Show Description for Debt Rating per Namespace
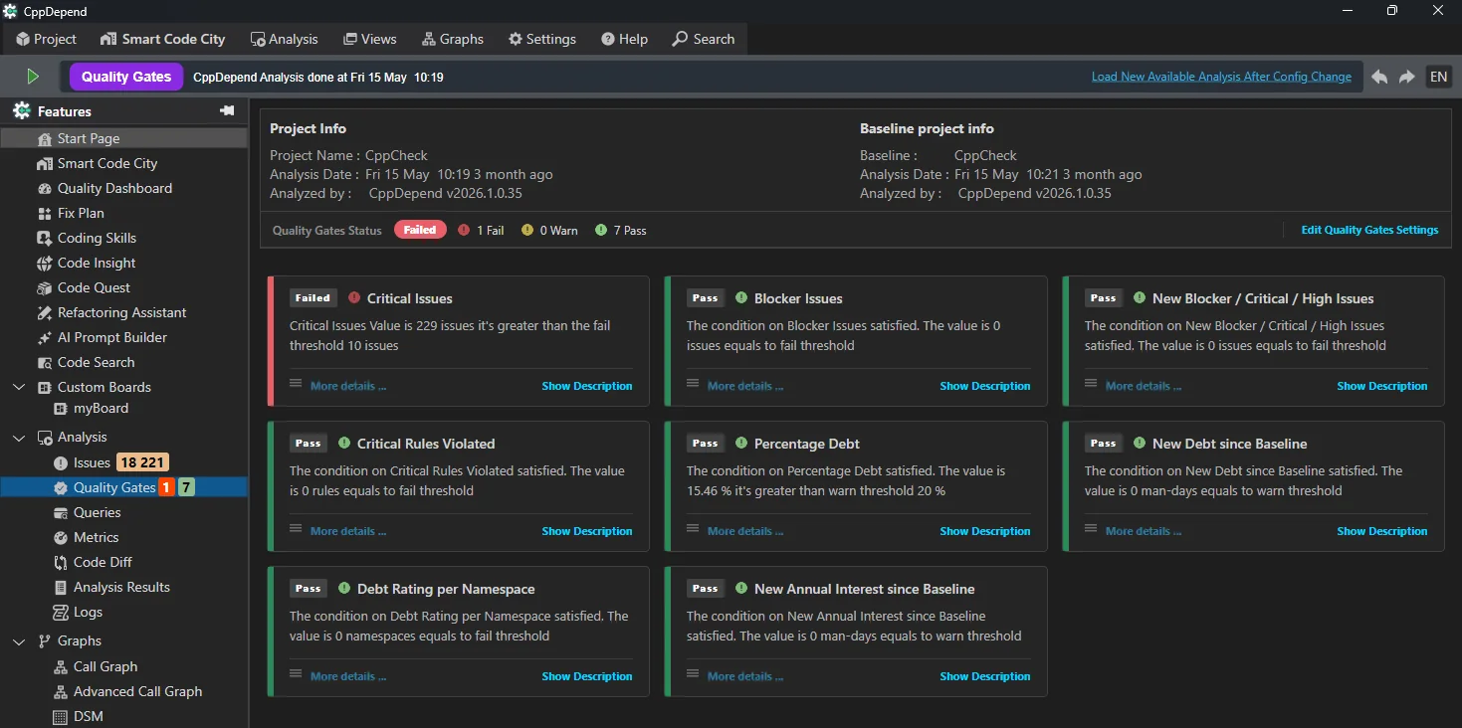The height and width of the screenshot is (728, 1462). click(x=587, y=676)
